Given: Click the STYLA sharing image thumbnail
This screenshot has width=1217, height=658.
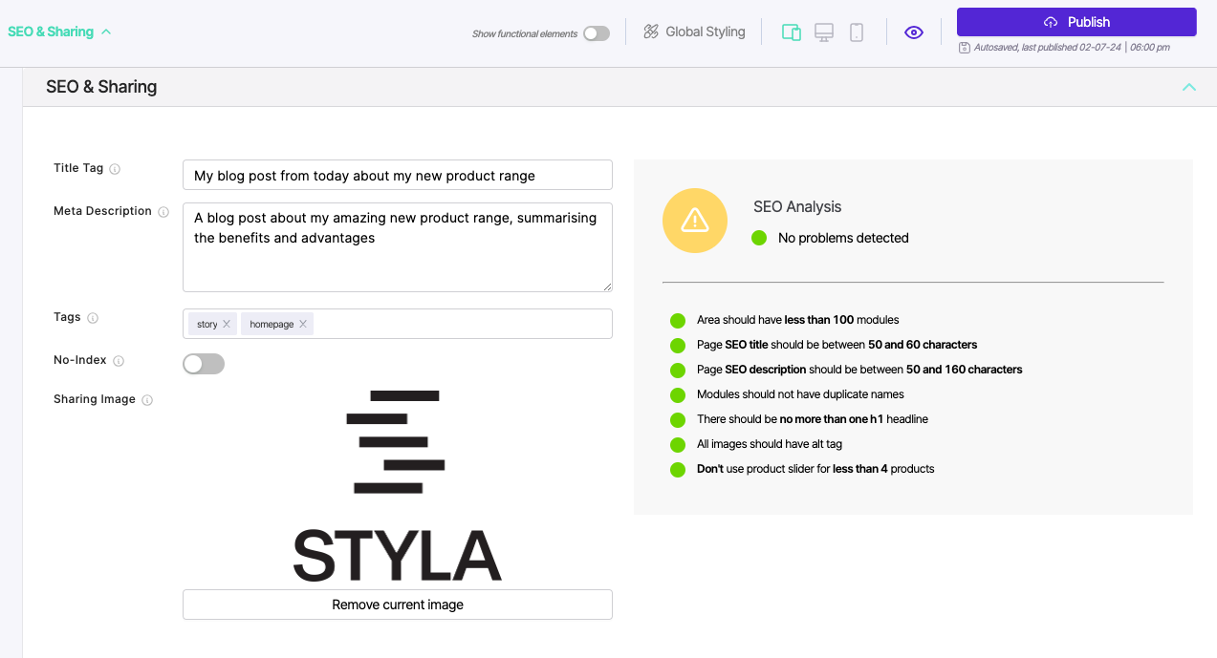Looking at the screenshot, I should coord(398,485).
